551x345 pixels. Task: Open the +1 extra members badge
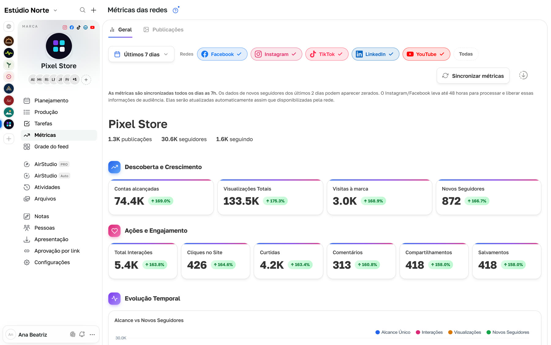point(75,79)
